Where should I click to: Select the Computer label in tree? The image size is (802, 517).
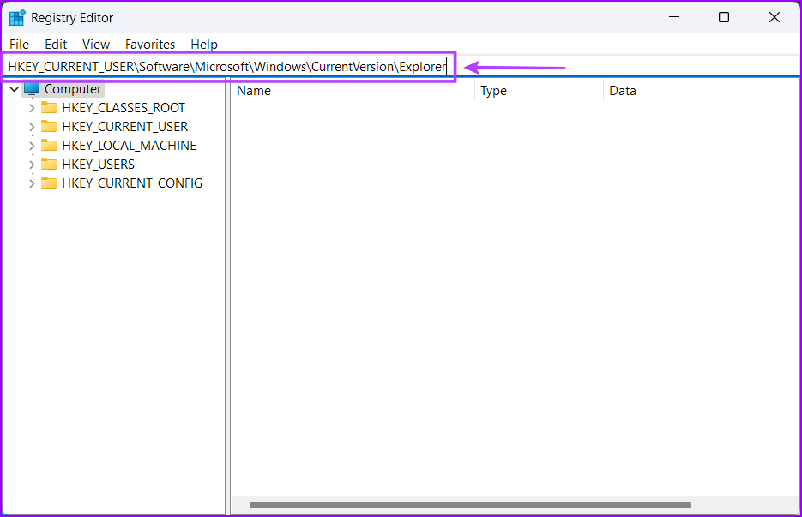73,89
